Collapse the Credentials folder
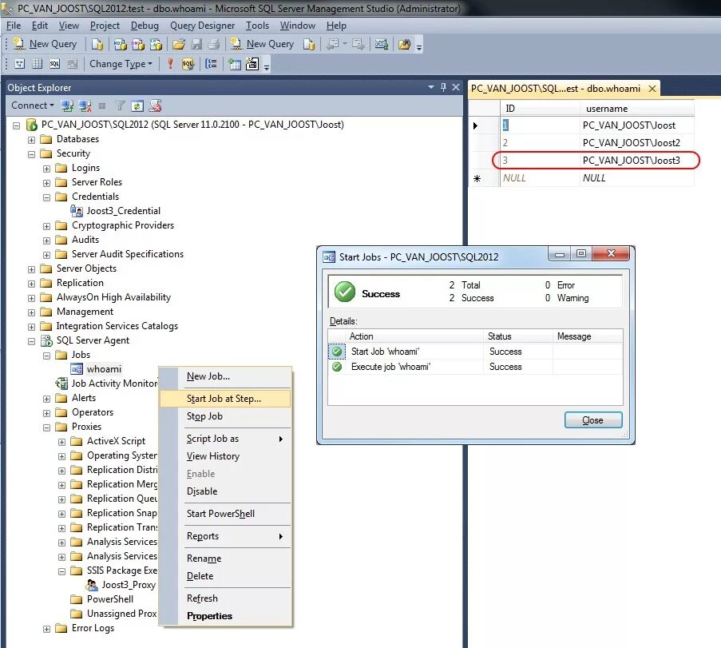The width and height of the screenshot is (721, 648). [x=46, y=197]
